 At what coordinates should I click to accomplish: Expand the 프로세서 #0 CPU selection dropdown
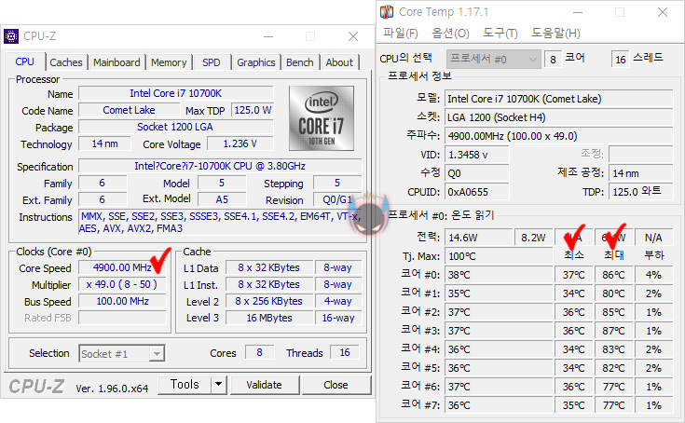coord(494,59)
